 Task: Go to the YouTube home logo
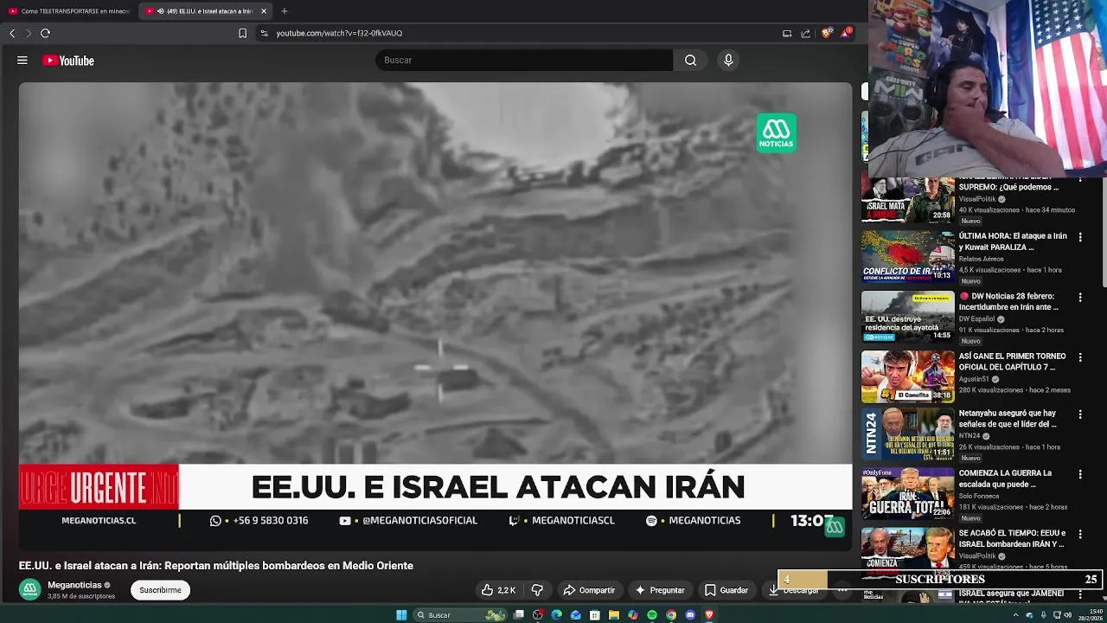click(x=68, y=61)
